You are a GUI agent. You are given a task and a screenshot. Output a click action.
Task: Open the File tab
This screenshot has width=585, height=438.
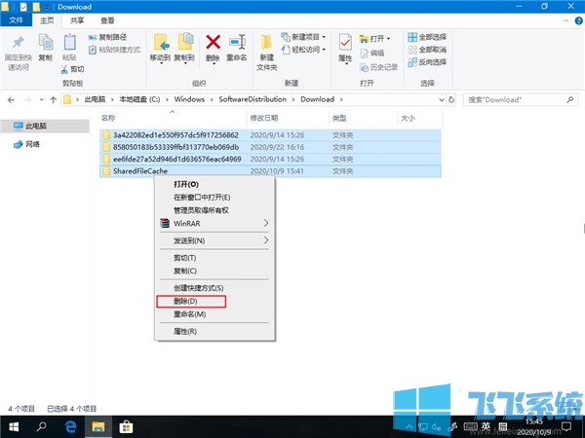pos(16,20)
